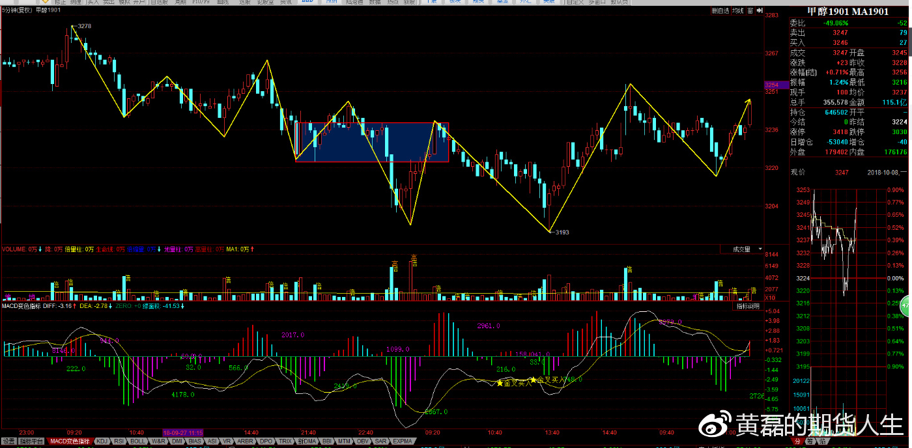Click the 跌停 3030 limit-down value
The image size is (912, 448).
(x=899, y=132)
